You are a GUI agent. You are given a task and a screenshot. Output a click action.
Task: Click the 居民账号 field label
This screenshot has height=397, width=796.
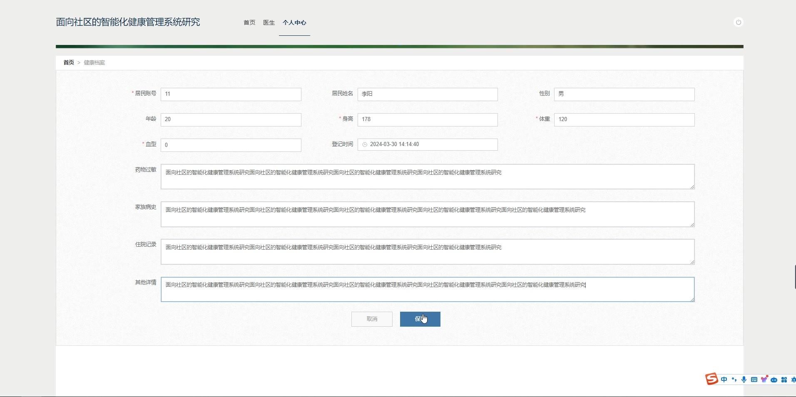[x=145, y=93]
